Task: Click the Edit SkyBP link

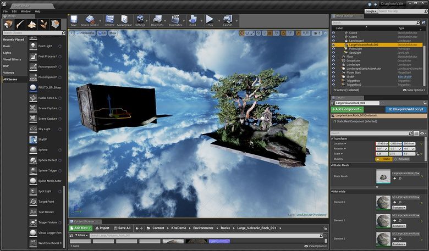Action: [405, 77]
